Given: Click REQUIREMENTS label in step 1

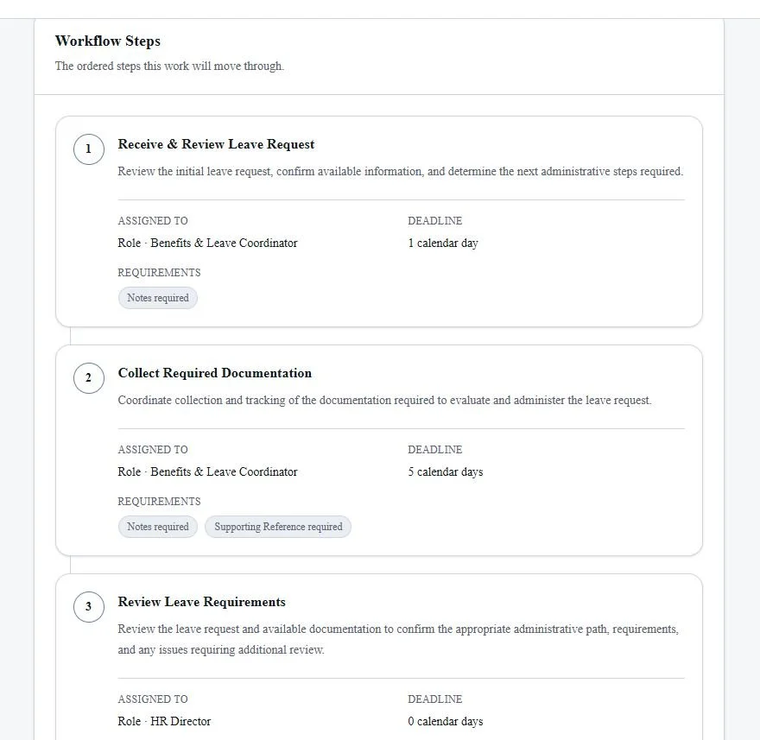Looking at the screenshot, I should pyautogui.click(x=159, y=273).
